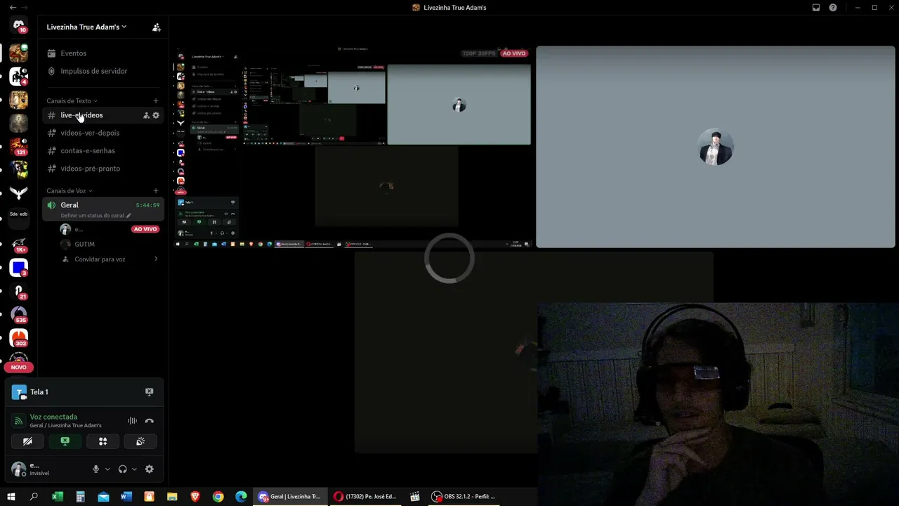Open headphones output options chevron
This screenshot has height=506, width=899.
point(134,469)
